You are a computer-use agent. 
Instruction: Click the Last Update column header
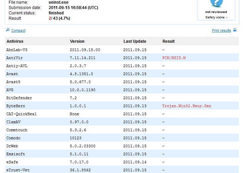[x=135, y=41]
